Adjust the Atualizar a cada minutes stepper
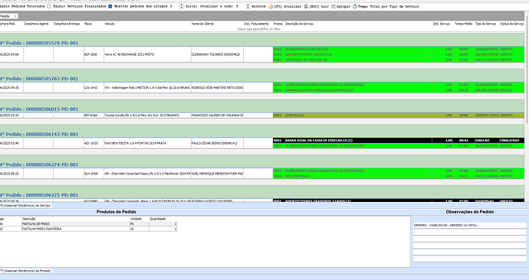Image resolution: width=529 pixels, height=280 pixels. [x=248, y=6]
